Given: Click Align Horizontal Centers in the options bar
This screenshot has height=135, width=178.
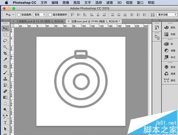Looking at the screenshot, I should pyautogui.click(x=98, y=15).
